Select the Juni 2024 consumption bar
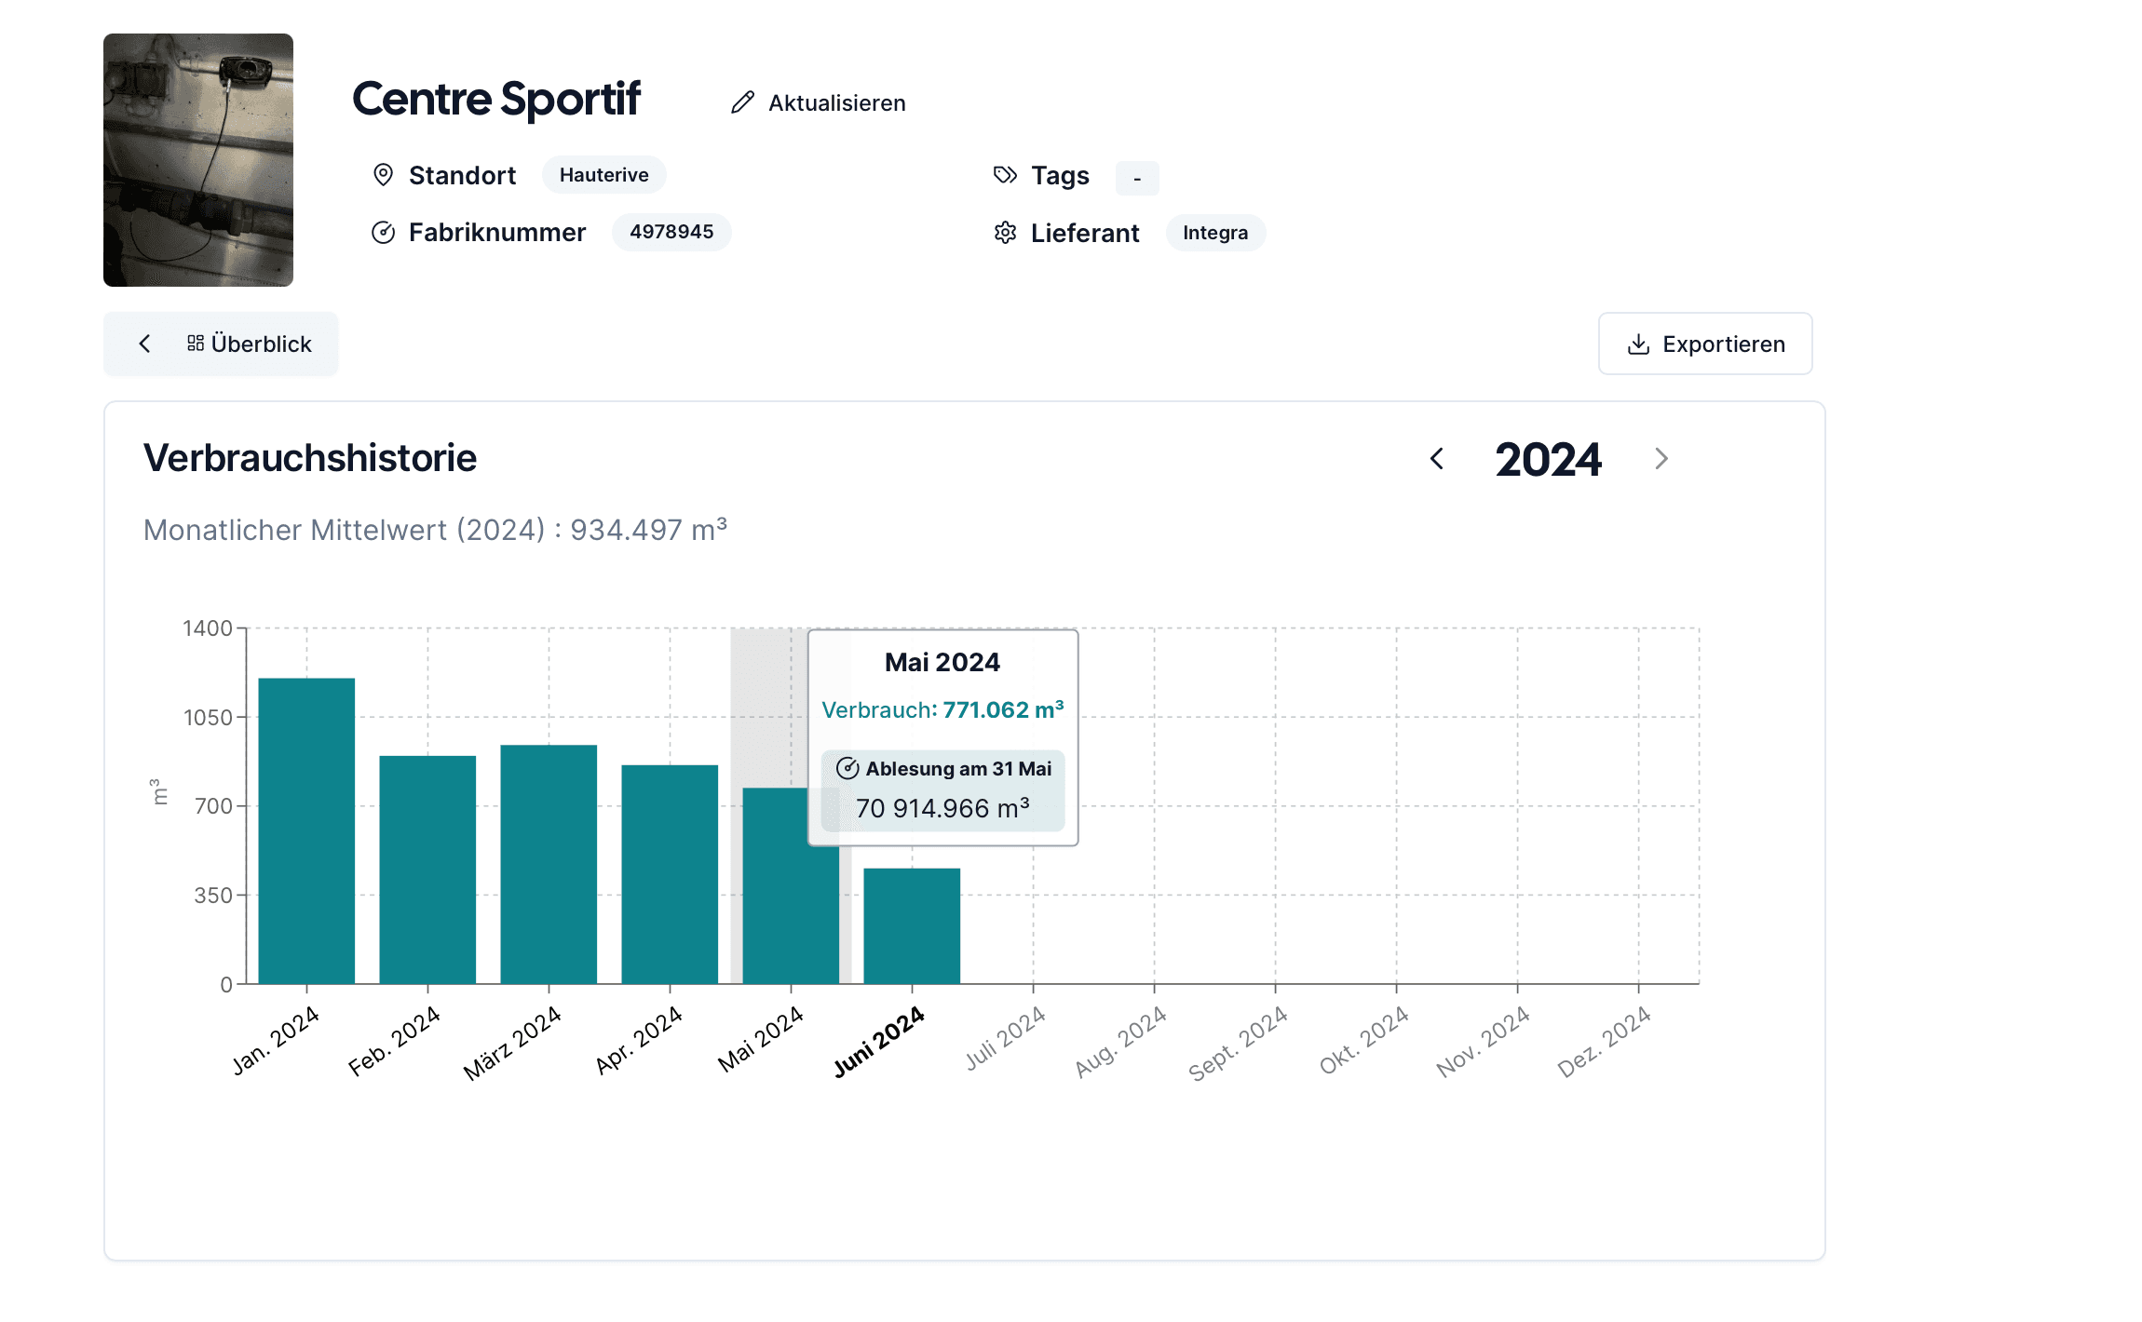The image size is (2142, 1322). pyautogui.click(x=912, y=925)
